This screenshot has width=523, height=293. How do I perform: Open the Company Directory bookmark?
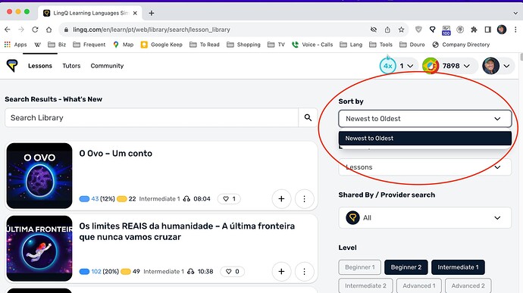(461, 45)
